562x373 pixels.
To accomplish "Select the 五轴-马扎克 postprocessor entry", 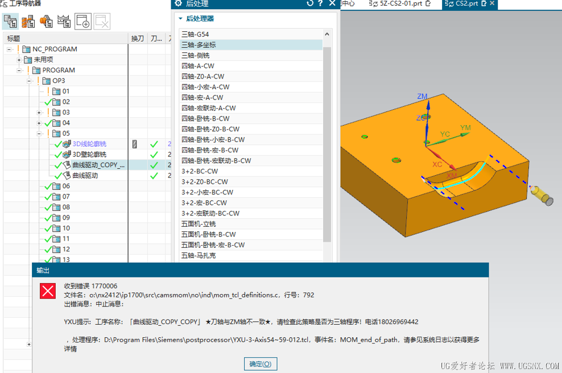I will (199, 256).
